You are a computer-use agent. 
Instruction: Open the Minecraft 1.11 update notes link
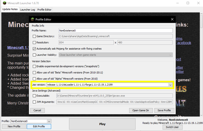[x=18, y=48]
